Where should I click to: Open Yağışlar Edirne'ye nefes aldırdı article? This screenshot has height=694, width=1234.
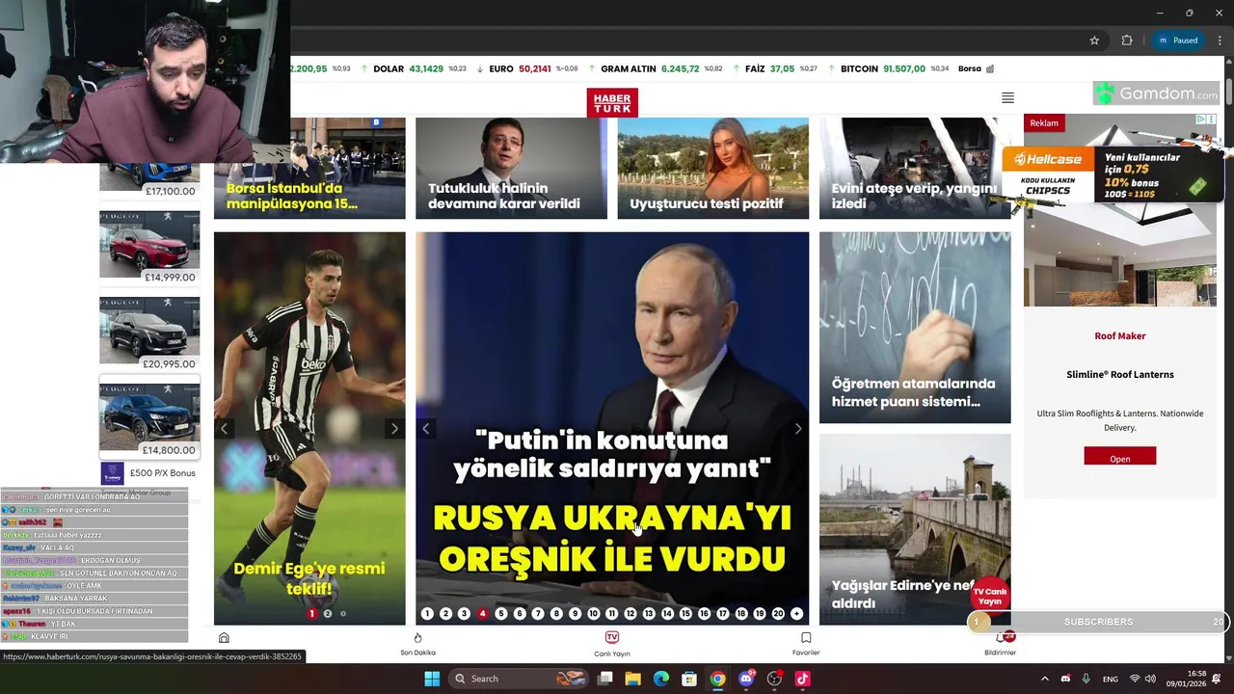[x=915, y=529]
